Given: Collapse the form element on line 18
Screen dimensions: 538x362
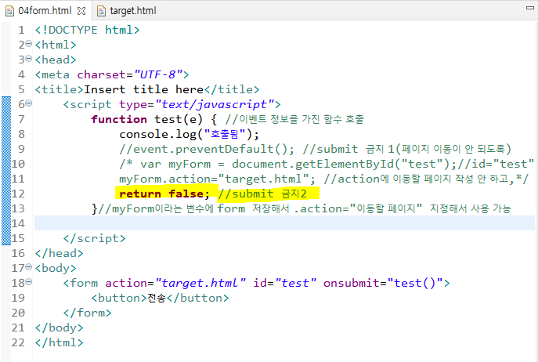Looking at the screenshot, I should coord(29,281).
